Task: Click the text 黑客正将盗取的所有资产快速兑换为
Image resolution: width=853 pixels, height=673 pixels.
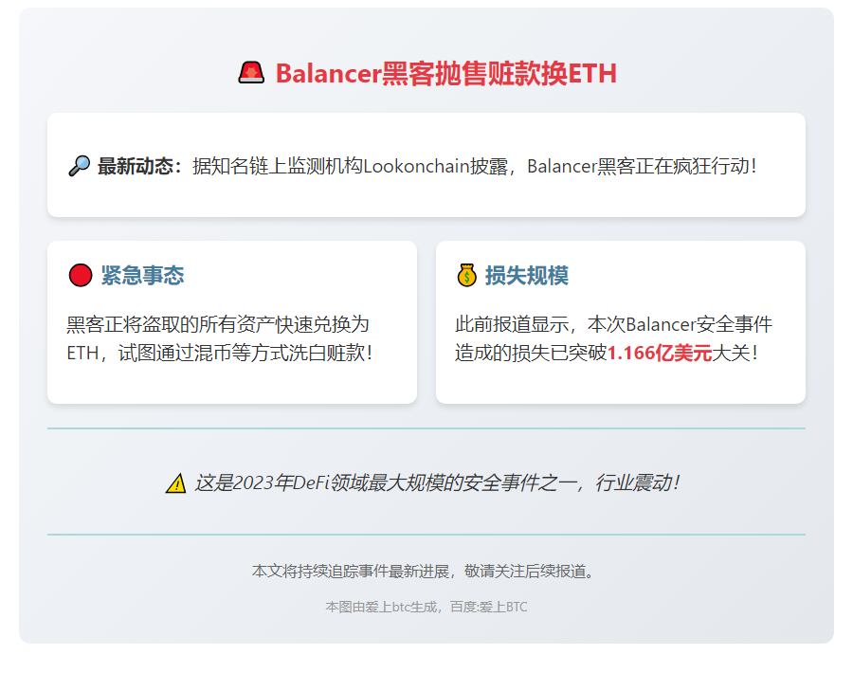Action: (x=218, y=324)
